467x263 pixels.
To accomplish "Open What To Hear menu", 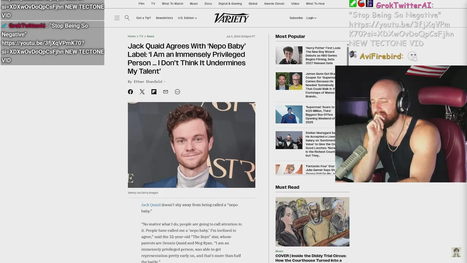I will 315,4.
